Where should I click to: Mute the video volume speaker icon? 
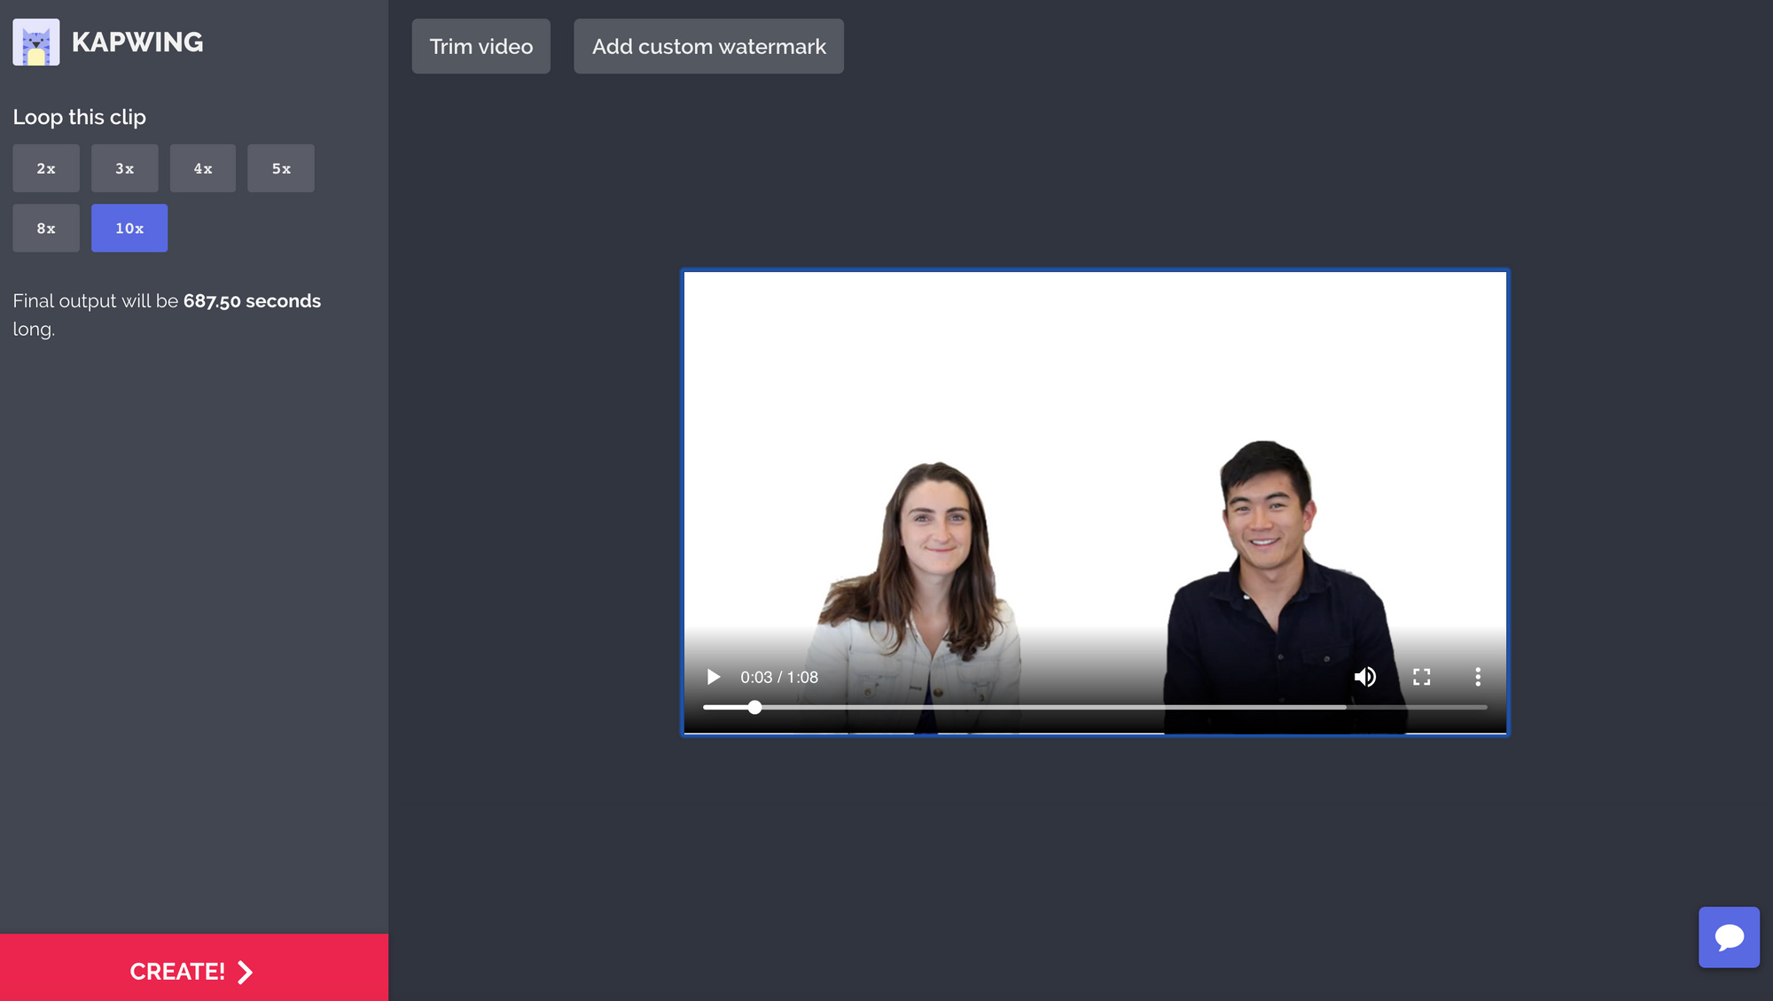click(1365, 677)
